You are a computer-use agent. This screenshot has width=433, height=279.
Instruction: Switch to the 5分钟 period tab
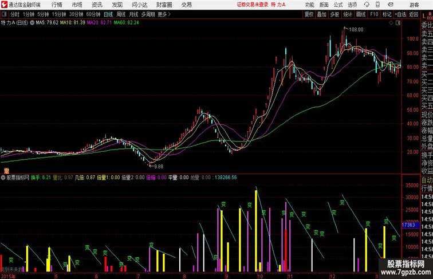point(43,14)
